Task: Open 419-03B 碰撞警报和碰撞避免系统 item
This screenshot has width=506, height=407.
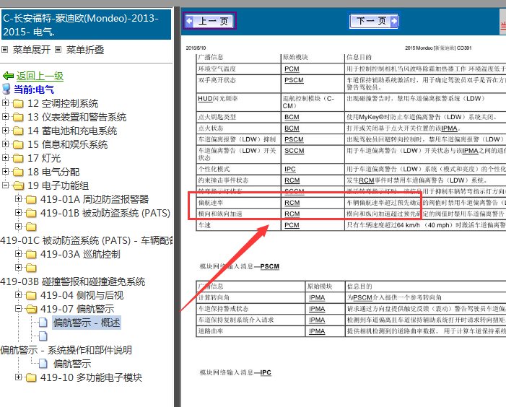Action: [73, 281]
